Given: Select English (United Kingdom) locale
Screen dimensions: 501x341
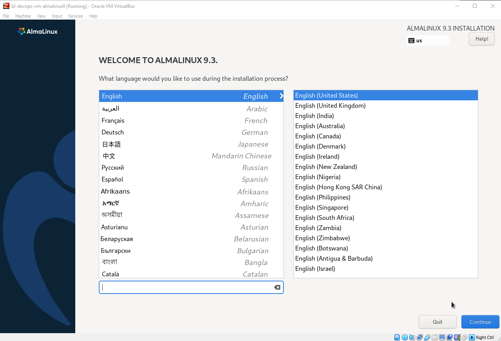Looking at the screenshot, I should pos(386,105).
